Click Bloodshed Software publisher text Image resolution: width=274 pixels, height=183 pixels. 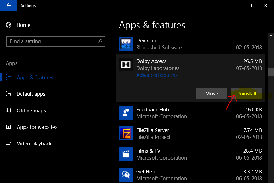click(159, 48)
